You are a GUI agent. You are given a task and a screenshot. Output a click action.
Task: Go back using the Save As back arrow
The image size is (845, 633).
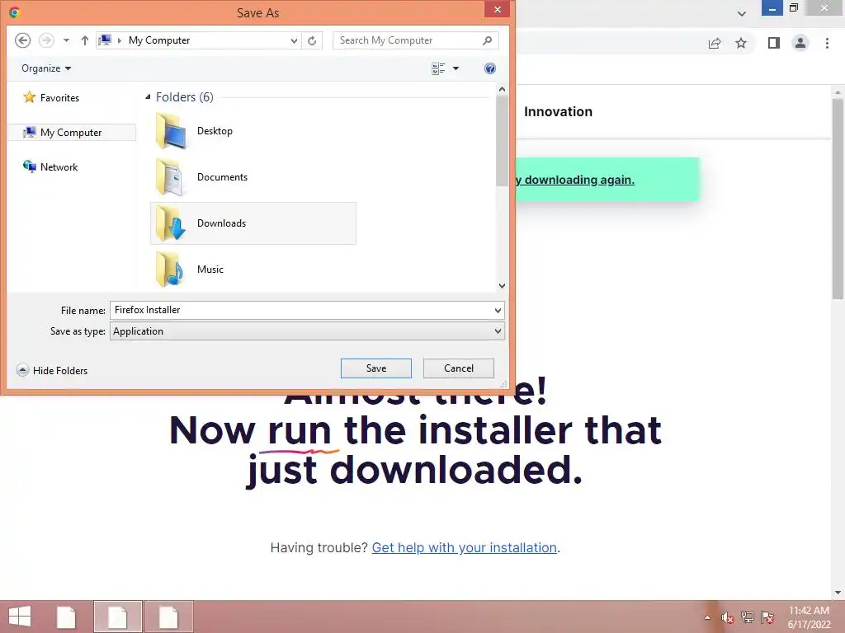point(22,40)
